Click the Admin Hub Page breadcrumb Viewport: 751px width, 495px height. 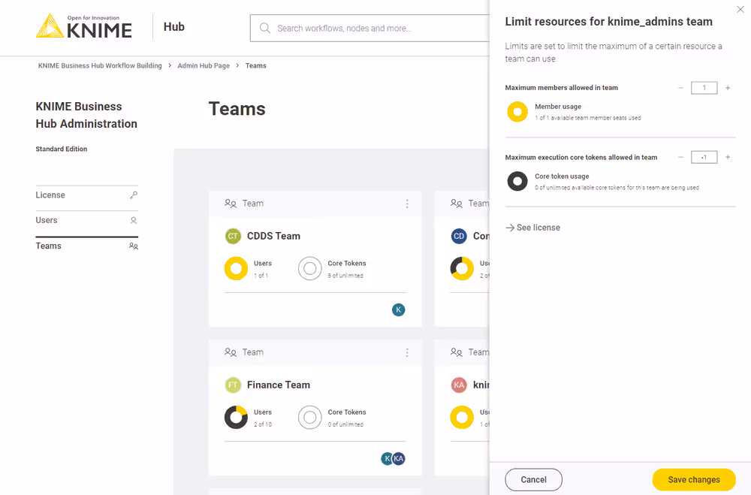[204, 66]
